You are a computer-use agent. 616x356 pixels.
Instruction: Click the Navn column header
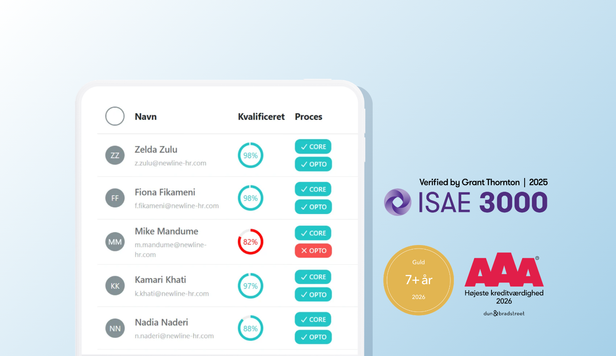pyautogui.click(x=146, y=117)
